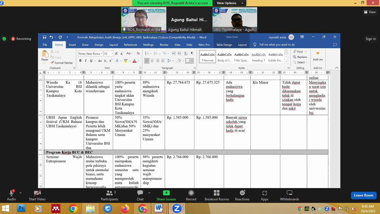This screenshot has height=214, width=380.
Task: Clear all formatting eraser icon
Action: click(138, 53)
